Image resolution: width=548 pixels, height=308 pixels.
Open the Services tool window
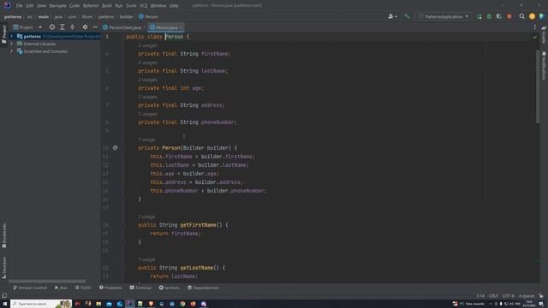click(170, 287)
